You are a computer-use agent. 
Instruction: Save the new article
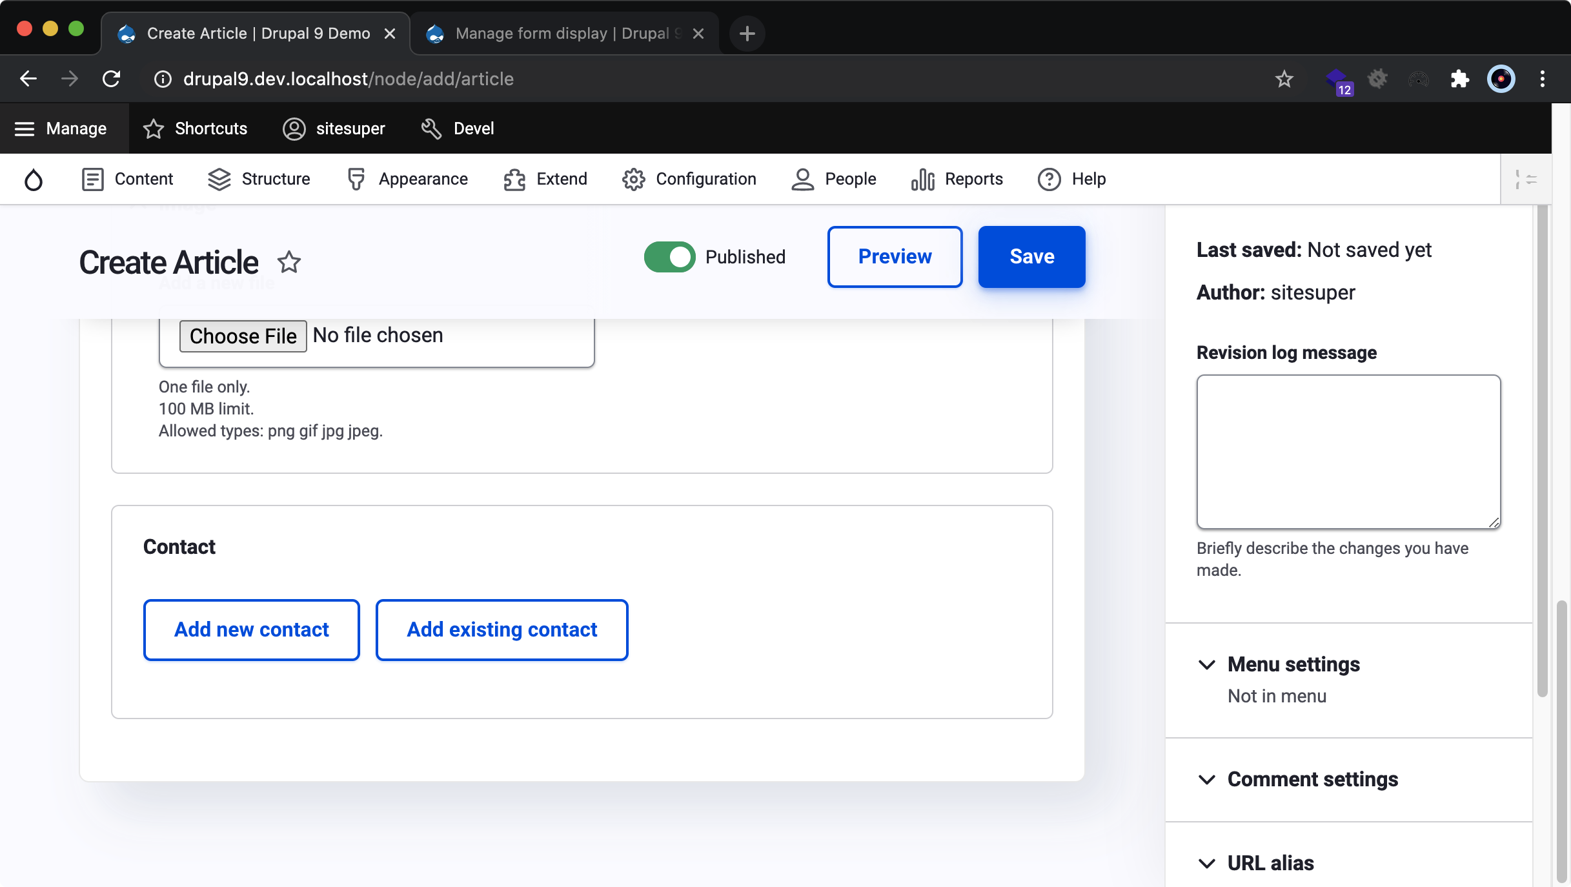coord(1031,257)
